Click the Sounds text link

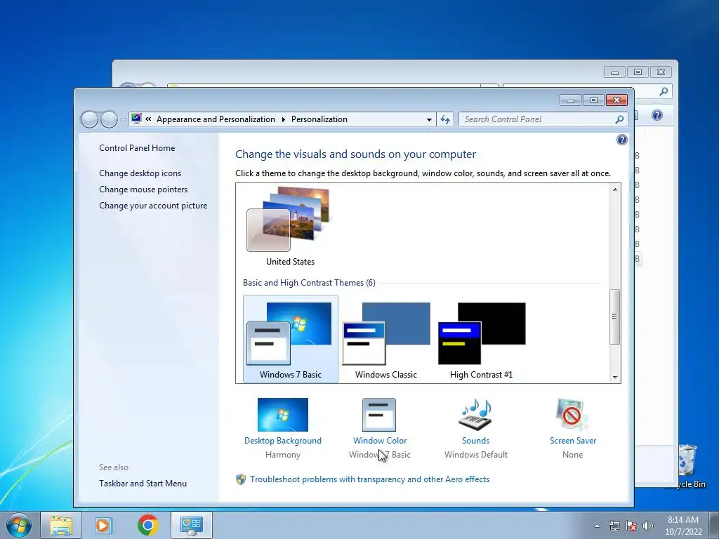475,441
